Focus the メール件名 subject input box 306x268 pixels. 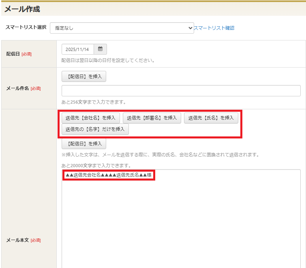(181, 91)
